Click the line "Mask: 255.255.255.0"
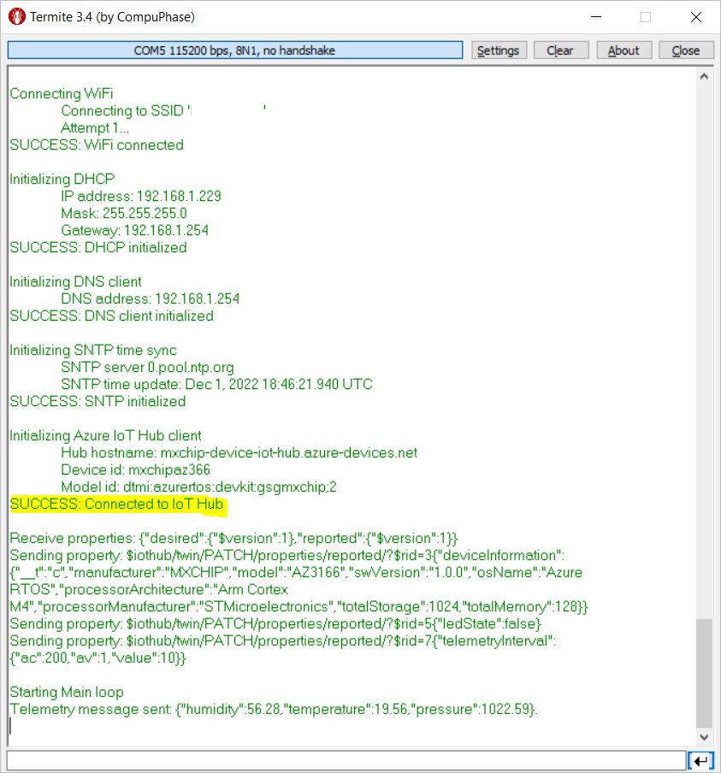The height and width of the screenshot is (773, 721). point(124,214)
